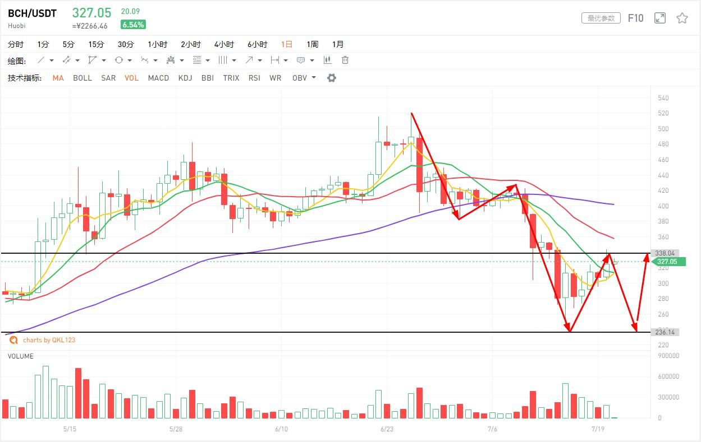This screenshot has height=442, width=701.
Task: Switch to the 30分 timeframe
Action: tap(126, 44)
